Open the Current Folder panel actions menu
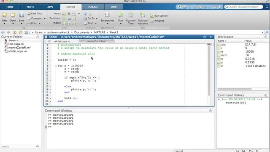This screenshot has width=270, height=152. 38,37
